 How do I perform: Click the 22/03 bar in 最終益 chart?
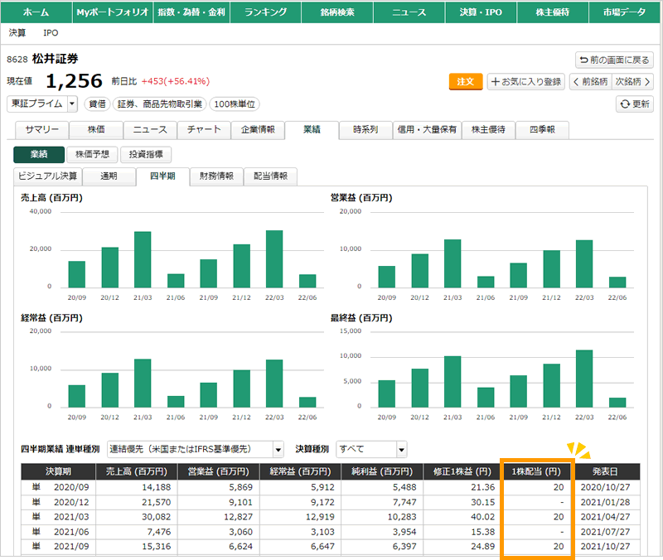[x=584, y=379]
